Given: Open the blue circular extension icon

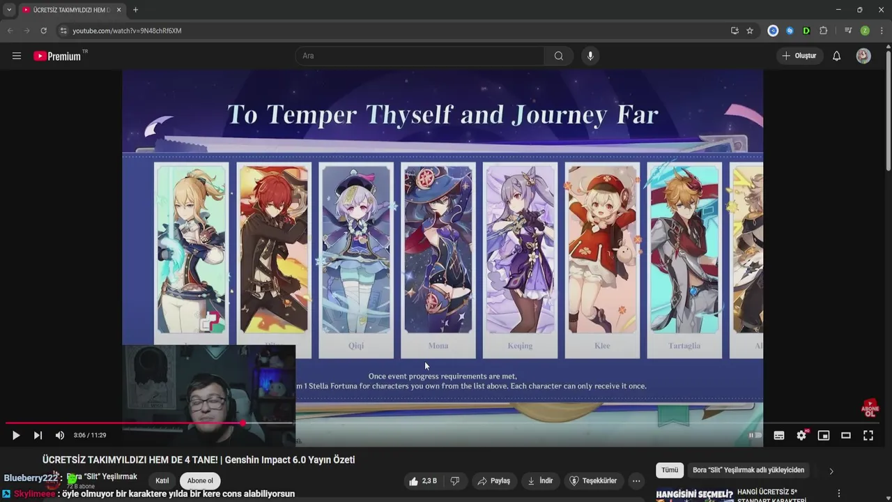Looking at the screenshot, I should [x=773, y=31].
